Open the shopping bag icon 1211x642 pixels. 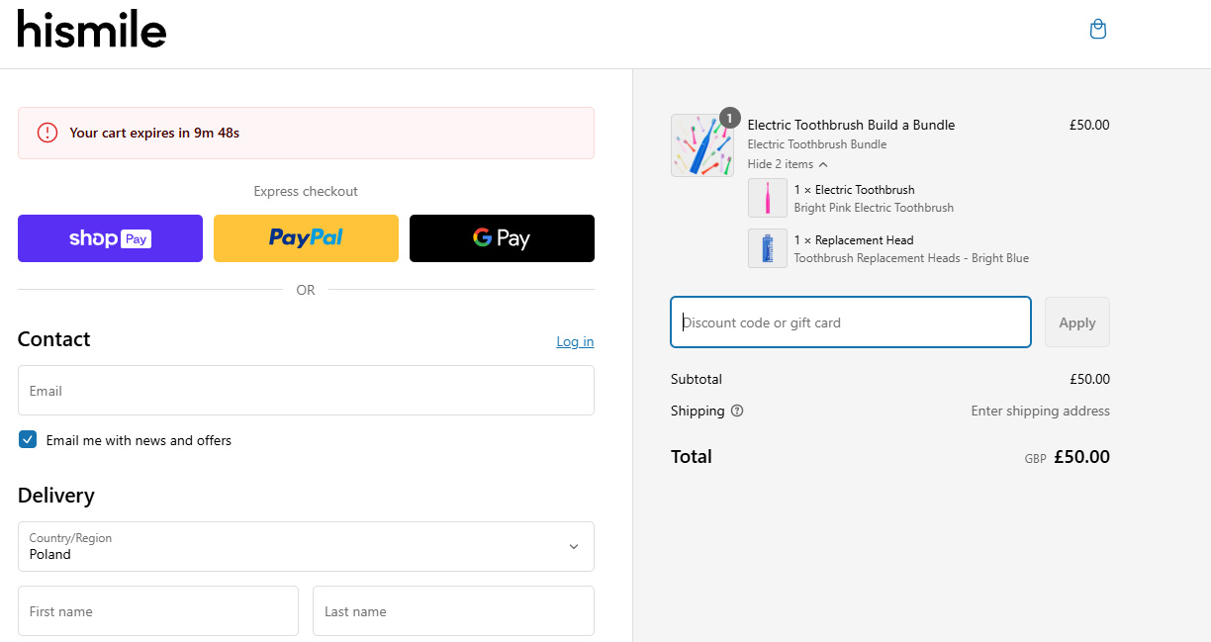[x=1097, y=29]
